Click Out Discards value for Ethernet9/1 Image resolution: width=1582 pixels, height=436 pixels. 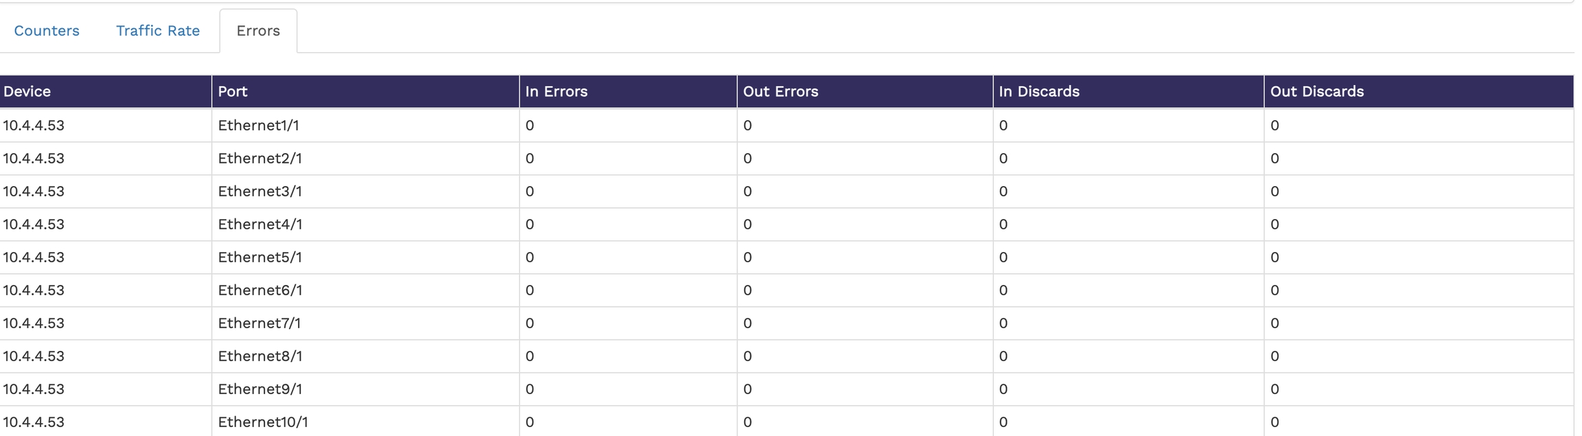1274,389
